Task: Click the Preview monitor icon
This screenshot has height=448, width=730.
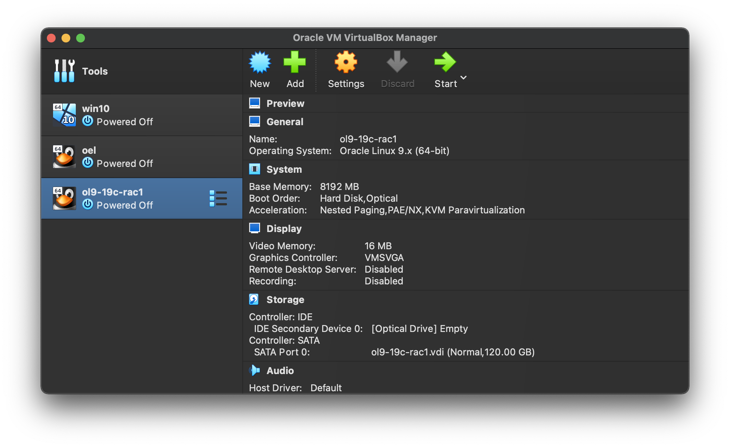Action: [254, 104]
